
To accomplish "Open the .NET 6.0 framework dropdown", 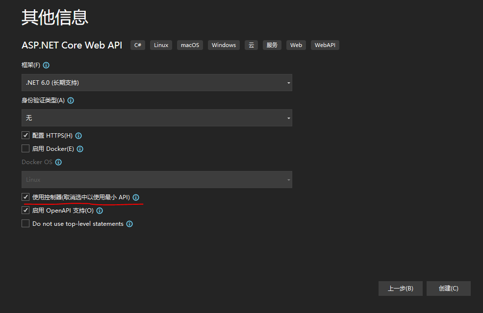I will pyautogui.click(x=157, y=82).
